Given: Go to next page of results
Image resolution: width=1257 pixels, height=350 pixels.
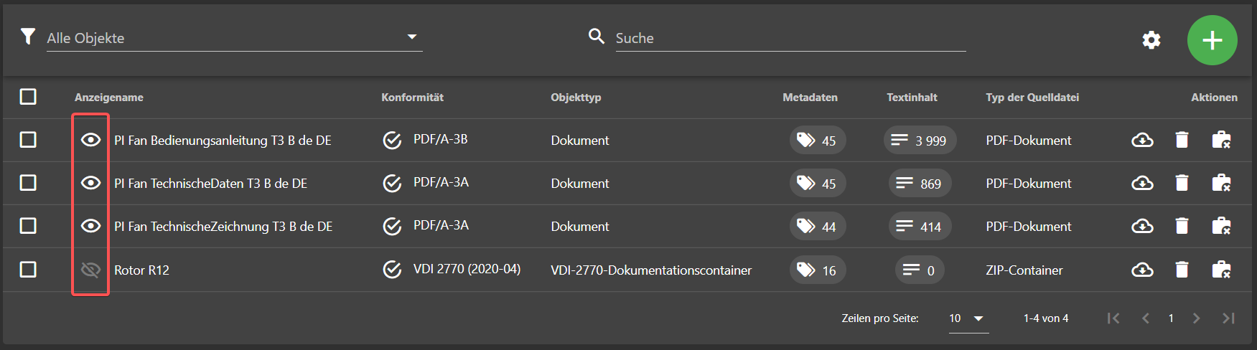Looking at the screenshot, I should 1196,318.
